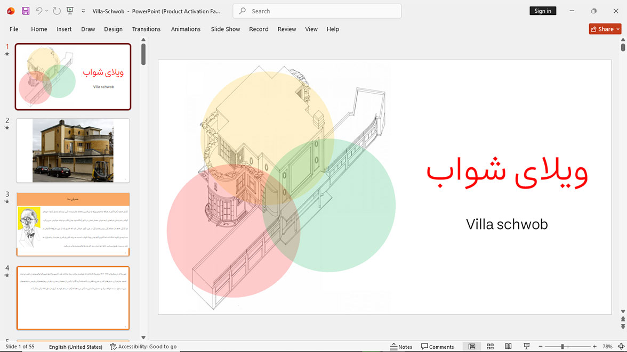Open the View tab
The height and width of the screenshot is (352, 627).
coord(311,29)
